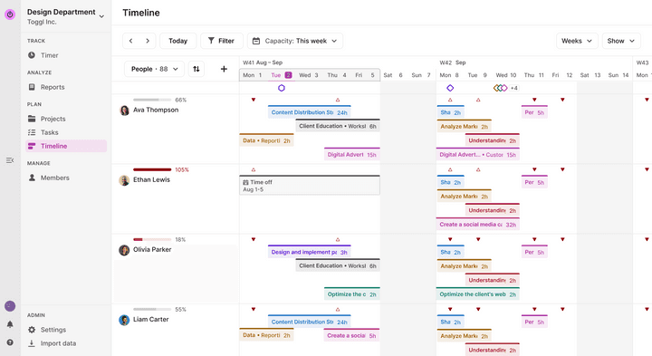This screenshot has width=652, height=356.
Task: Click the Members person icon
Action: click(x=32, y=178)
